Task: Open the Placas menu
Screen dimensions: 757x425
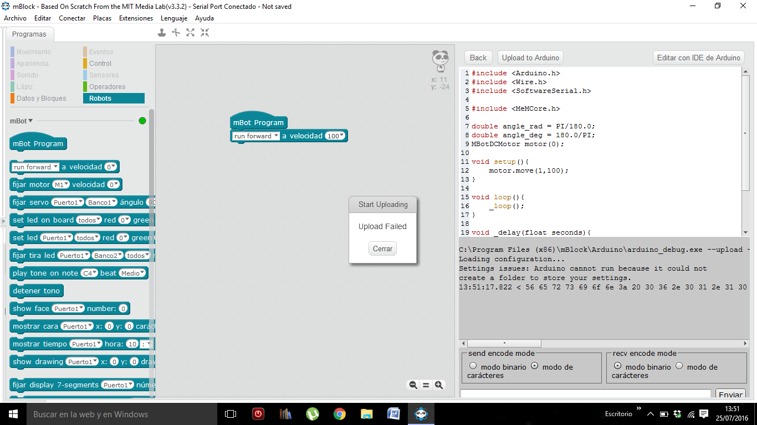Action: click(102, 18)
